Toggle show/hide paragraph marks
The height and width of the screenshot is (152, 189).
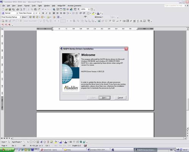click(79, 9)
